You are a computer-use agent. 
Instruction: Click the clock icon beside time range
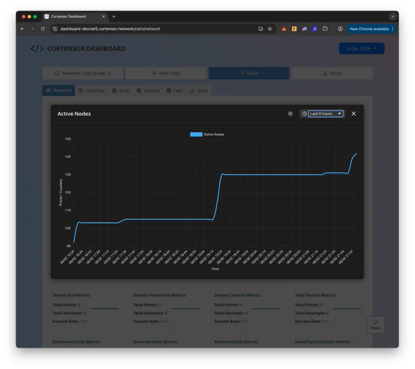(x=305, y=113)
